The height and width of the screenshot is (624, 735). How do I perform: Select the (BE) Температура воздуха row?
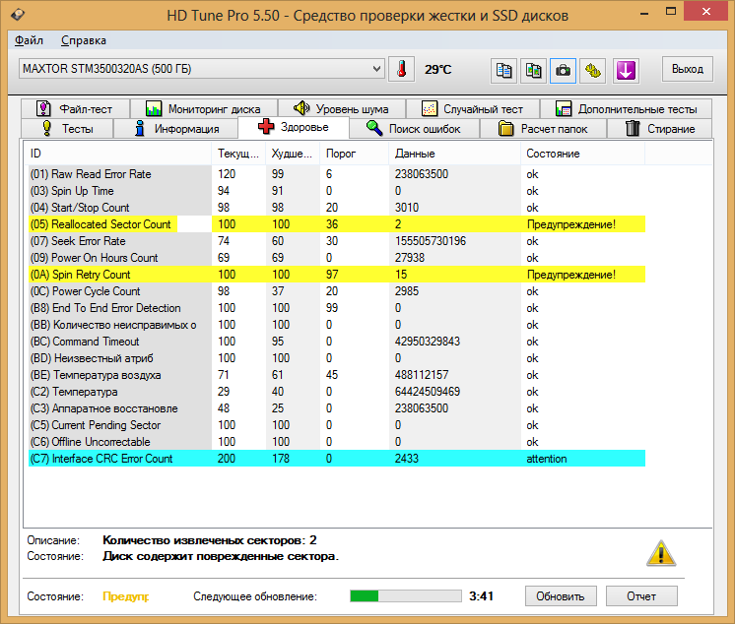[337, 375]
